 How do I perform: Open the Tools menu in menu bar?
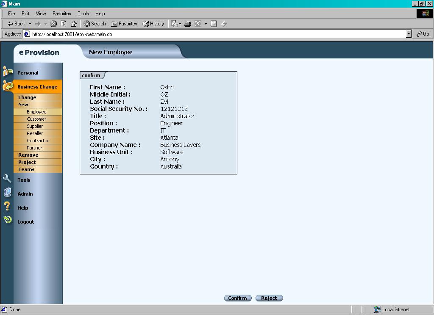click(x=83, y=14)
